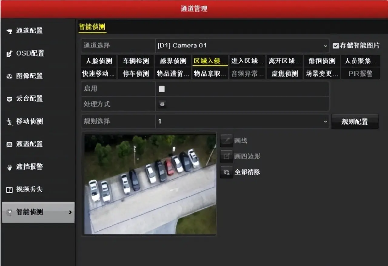This screenshot has height=266, width=388.
Task: Switch to the 人脸侦测 tab
Action: pyautogui.click(x=98, y=61)
